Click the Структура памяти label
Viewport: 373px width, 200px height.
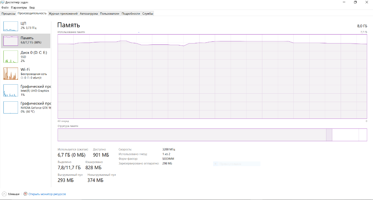[x=68, y=126]
